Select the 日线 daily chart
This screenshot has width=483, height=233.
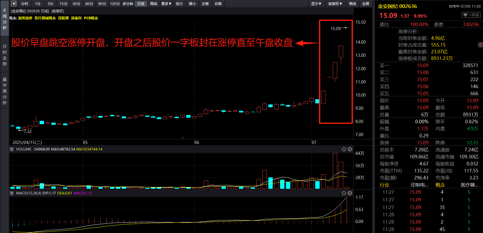tap(141, 4)
